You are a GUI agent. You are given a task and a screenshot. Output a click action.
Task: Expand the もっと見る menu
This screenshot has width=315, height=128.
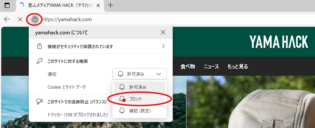(237, 67)
